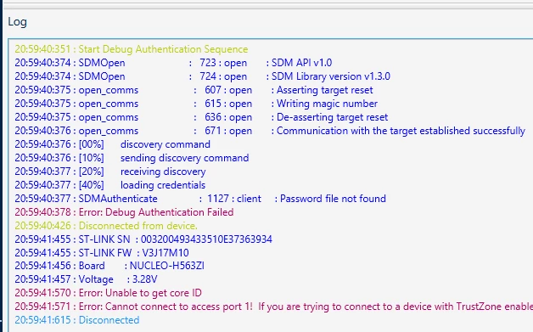The image size is (533, 332).
Task: Select the '[00%] discovery command' line
Action: click(113, 144)
